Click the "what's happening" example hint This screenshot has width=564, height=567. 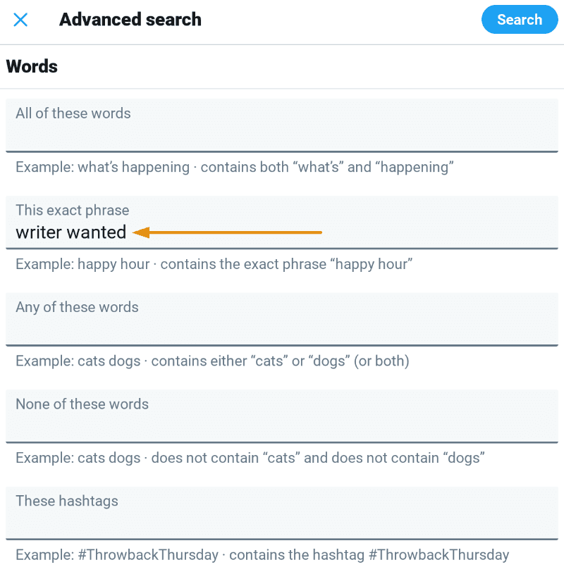click(x=235, y=168)
